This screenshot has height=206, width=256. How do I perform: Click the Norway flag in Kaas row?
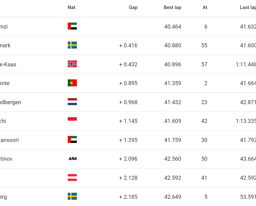point(72,64)
